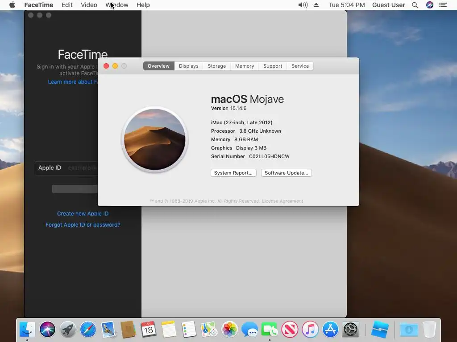Viewport: 457px width, 342px height.
Task: Open System Preferences gear in Dock
Action: 351,330
